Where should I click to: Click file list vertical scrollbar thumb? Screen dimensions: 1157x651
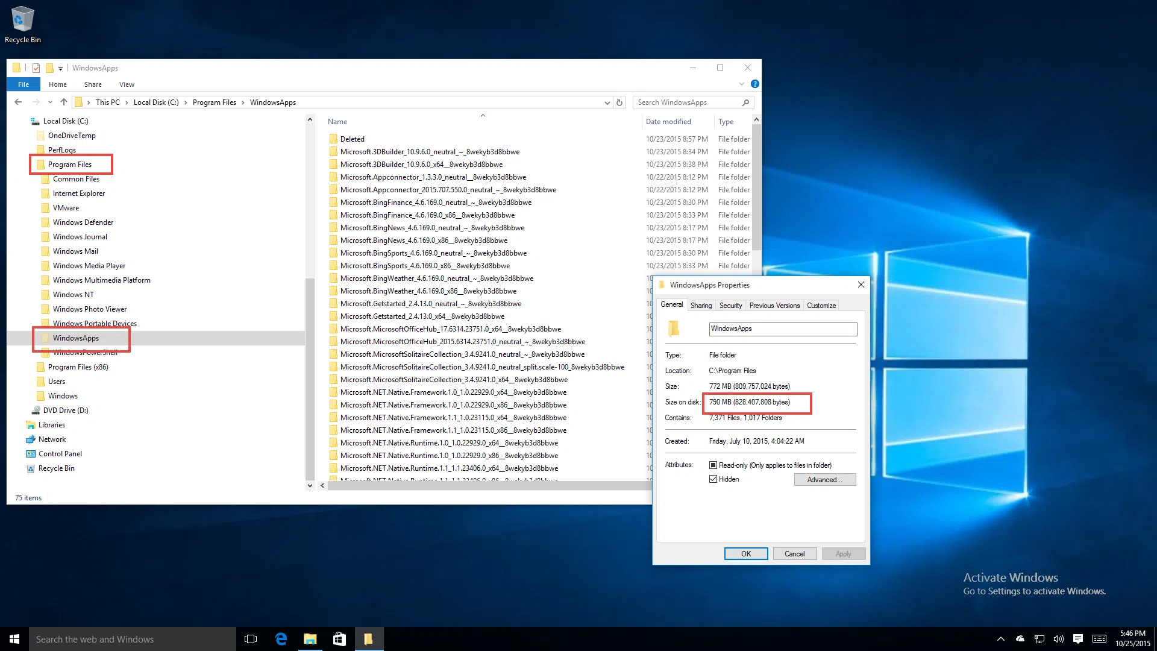[756, 187]
